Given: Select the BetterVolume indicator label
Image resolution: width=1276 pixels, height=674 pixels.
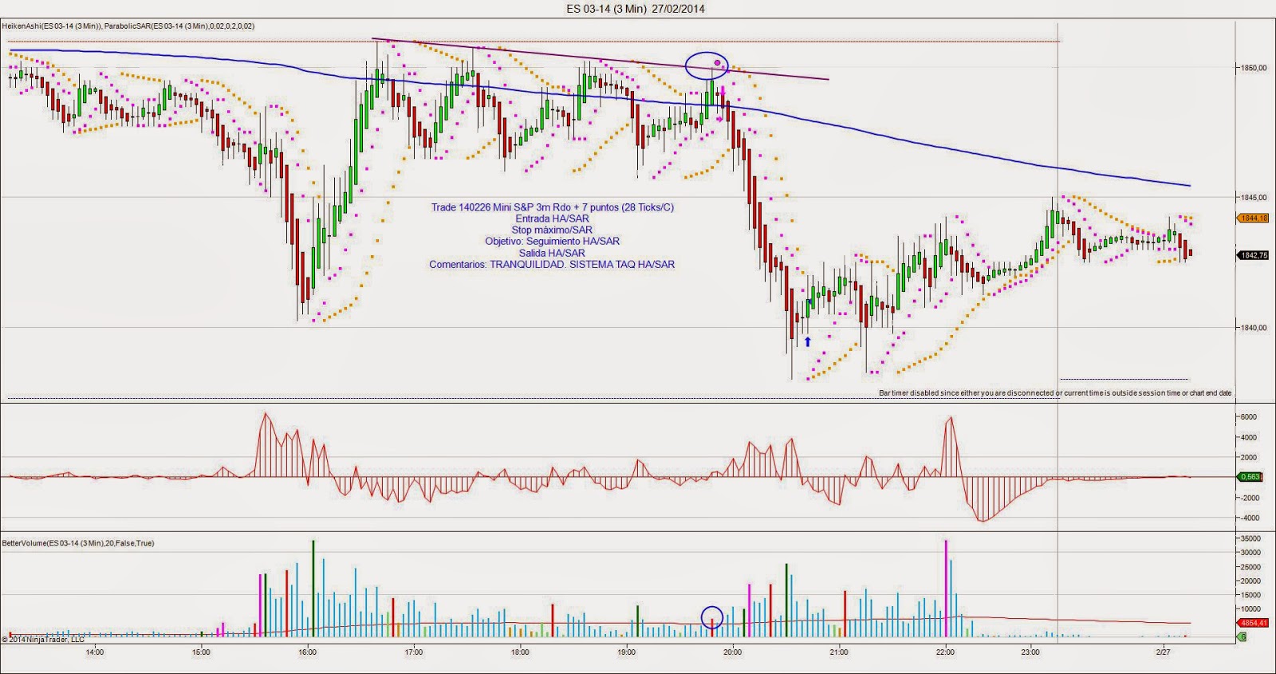Looking at the screenshot, I should coord(78,543).
